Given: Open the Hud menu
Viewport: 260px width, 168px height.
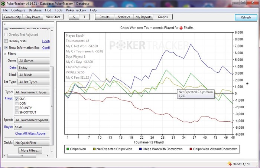Looking at the screenshot, I should pyautogui.click(x=48, y=10).
